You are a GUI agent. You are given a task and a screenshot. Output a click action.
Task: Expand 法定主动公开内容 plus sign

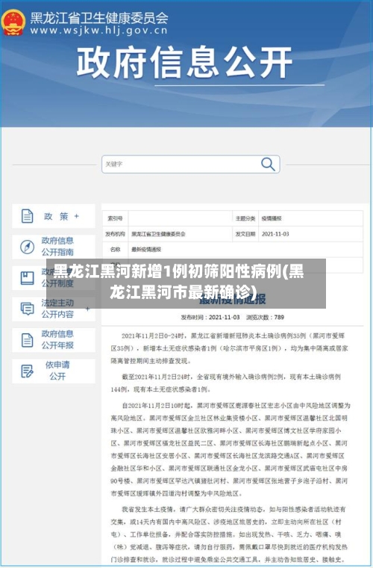tap(88, 309)
